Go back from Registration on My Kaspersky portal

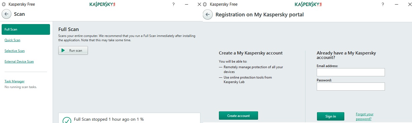208,15
